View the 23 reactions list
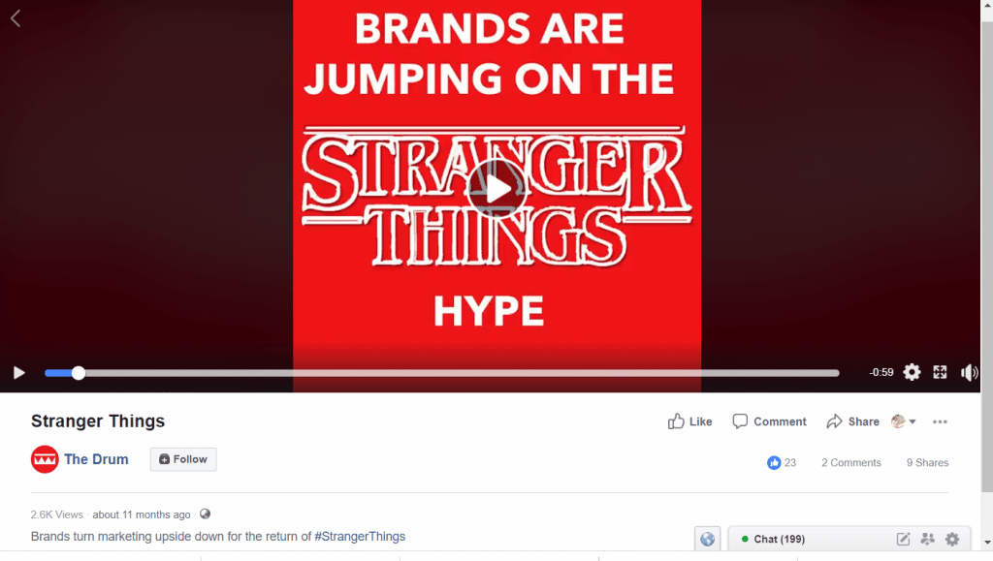 782,462
